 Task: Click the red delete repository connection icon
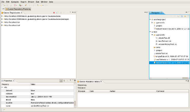54,13
